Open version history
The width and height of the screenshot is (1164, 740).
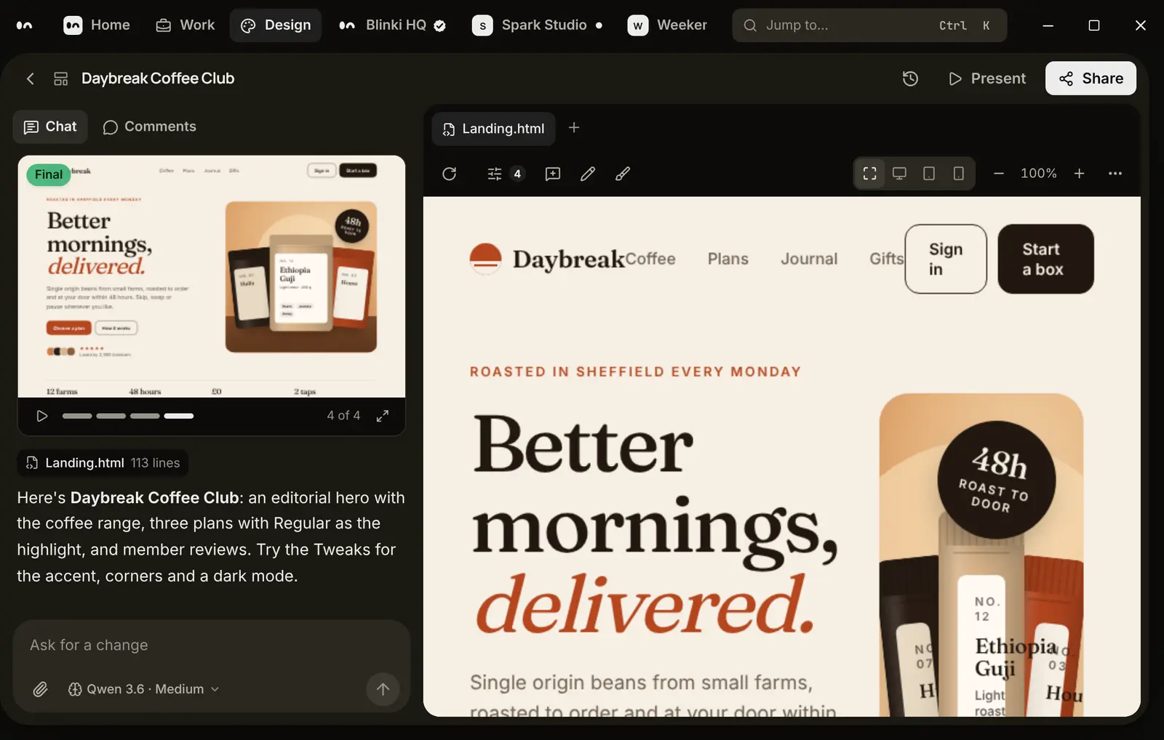click(910, 79)
